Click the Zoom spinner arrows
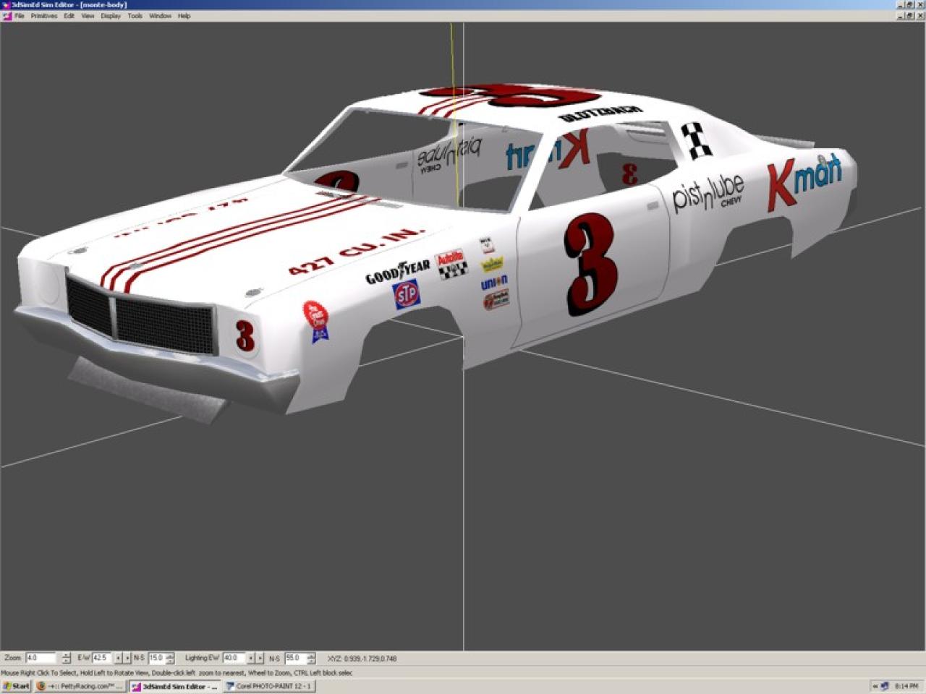The image size is (926, 694). click(67, 658)
